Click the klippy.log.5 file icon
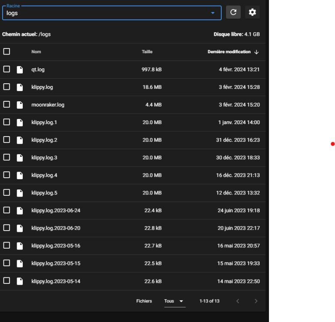This screenshot has width=335, height=322. pos(20,193)
